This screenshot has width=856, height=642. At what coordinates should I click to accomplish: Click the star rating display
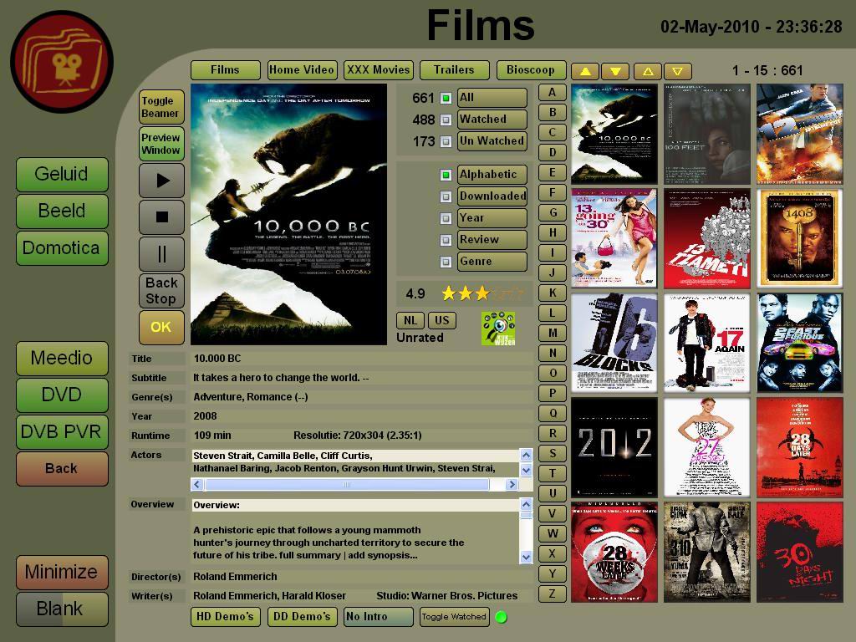click(482, 293)
